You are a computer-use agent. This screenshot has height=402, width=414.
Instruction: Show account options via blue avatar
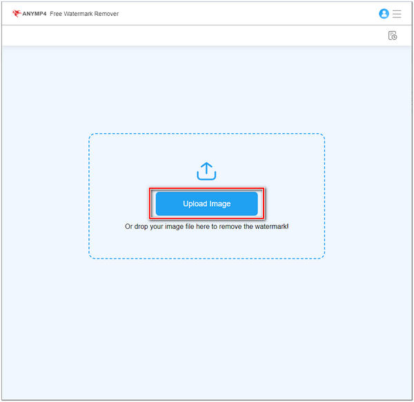click(384, 14)
